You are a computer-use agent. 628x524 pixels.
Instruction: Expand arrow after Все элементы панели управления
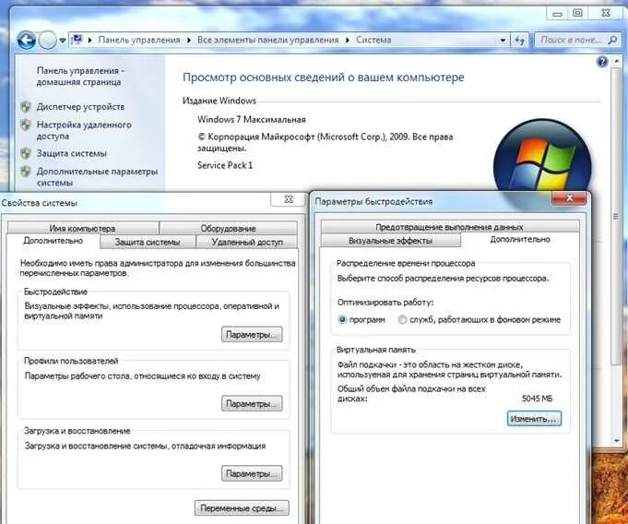click(348, 40)
